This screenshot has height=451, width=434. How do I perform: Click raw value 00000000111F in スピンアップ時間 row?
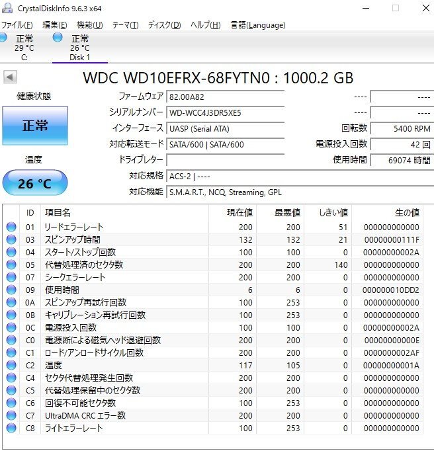coord(392,239)
